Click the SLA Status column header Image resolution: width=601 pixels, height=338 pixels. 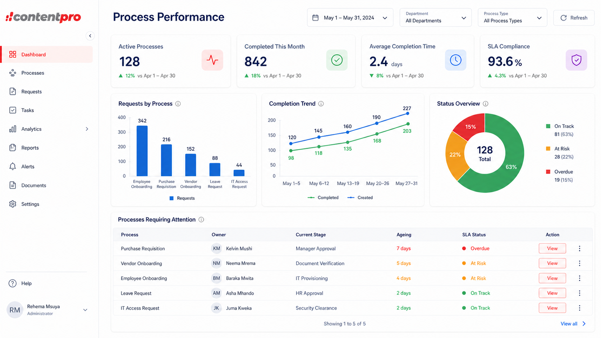click(474, 235)
